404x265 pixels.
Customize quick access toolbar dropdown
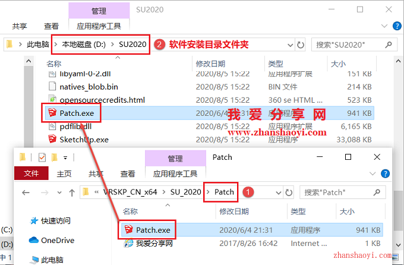point(65,157)
